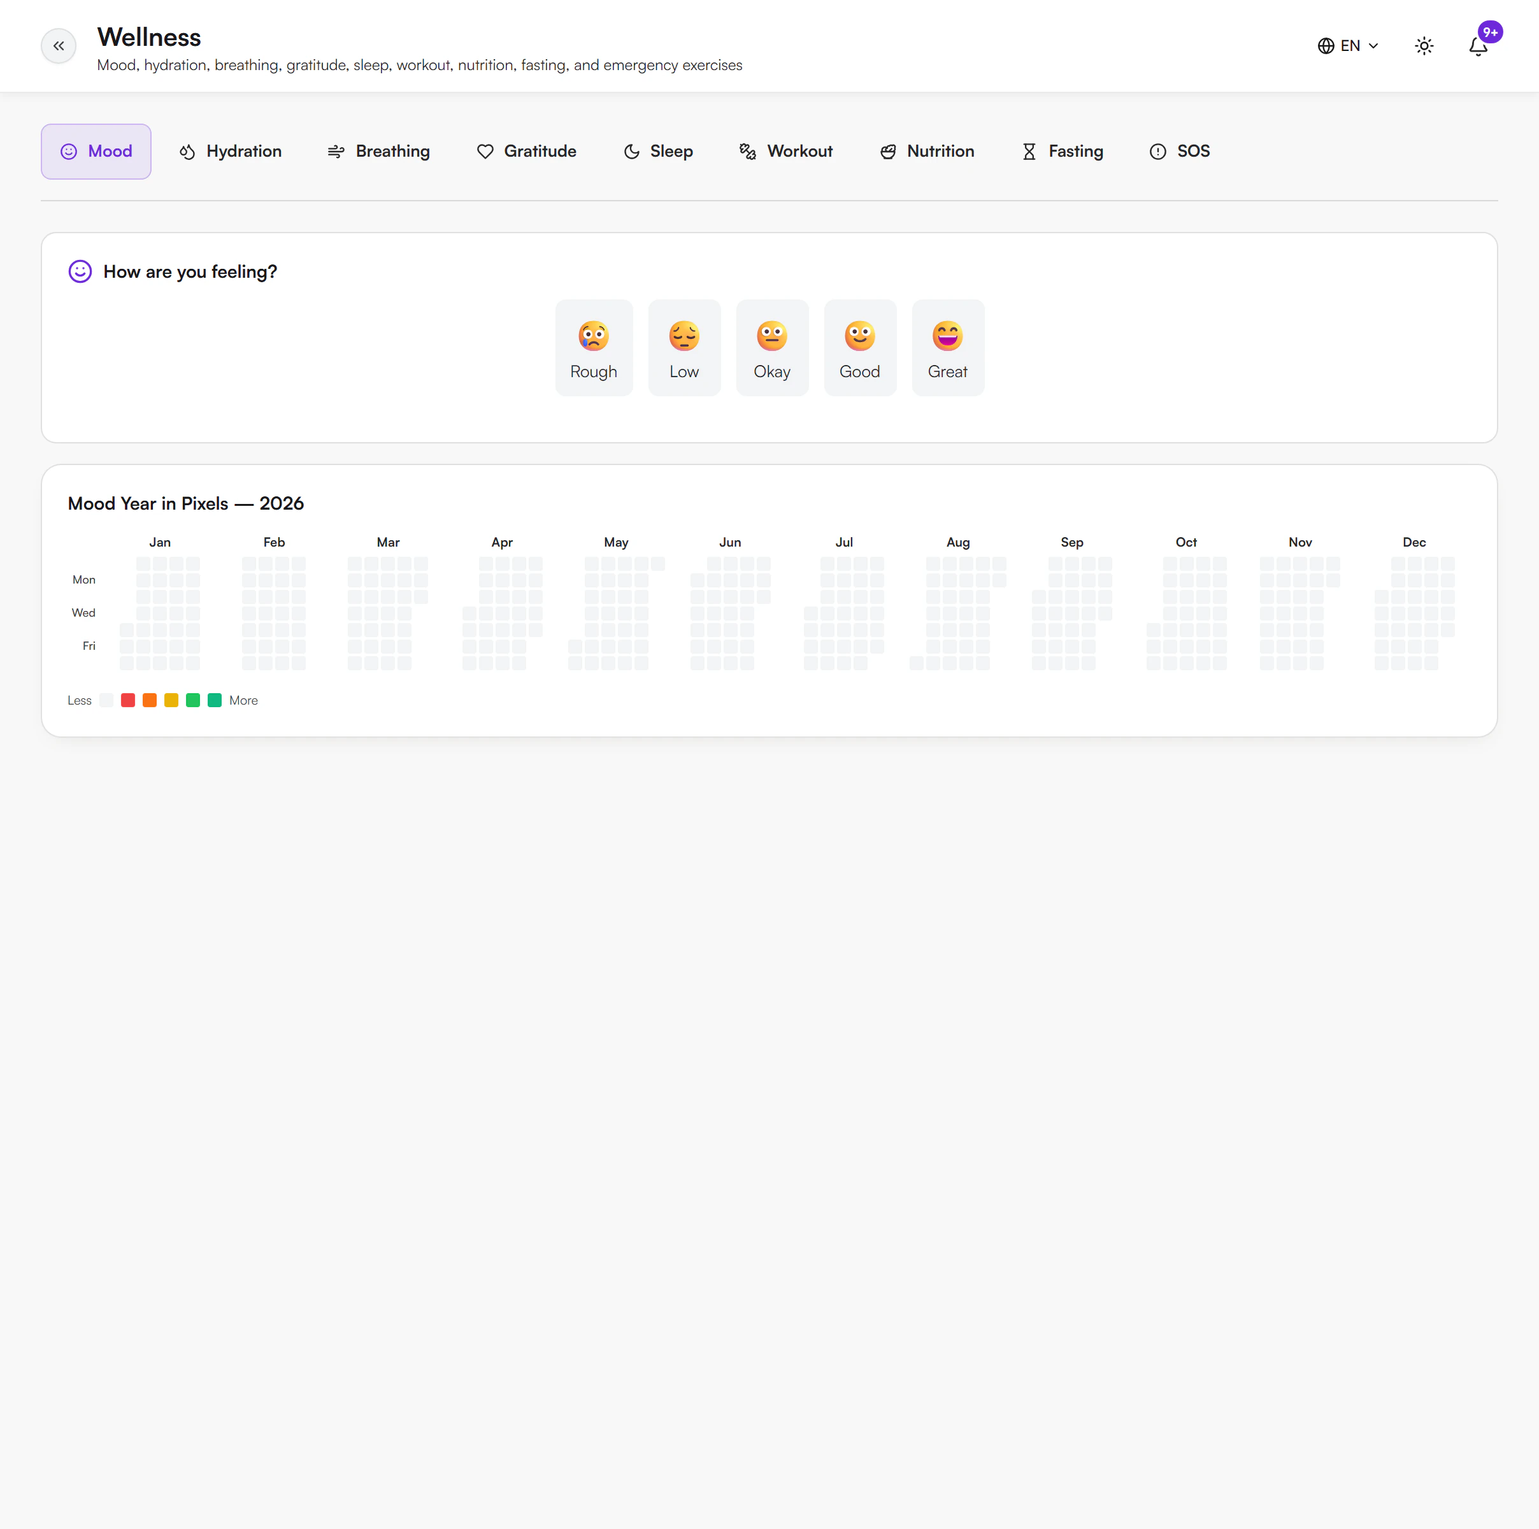Image resolution: width=1539 pixels, height=1529 pixels.
Task: Click the red legend swatch
Action: [127, 700]
